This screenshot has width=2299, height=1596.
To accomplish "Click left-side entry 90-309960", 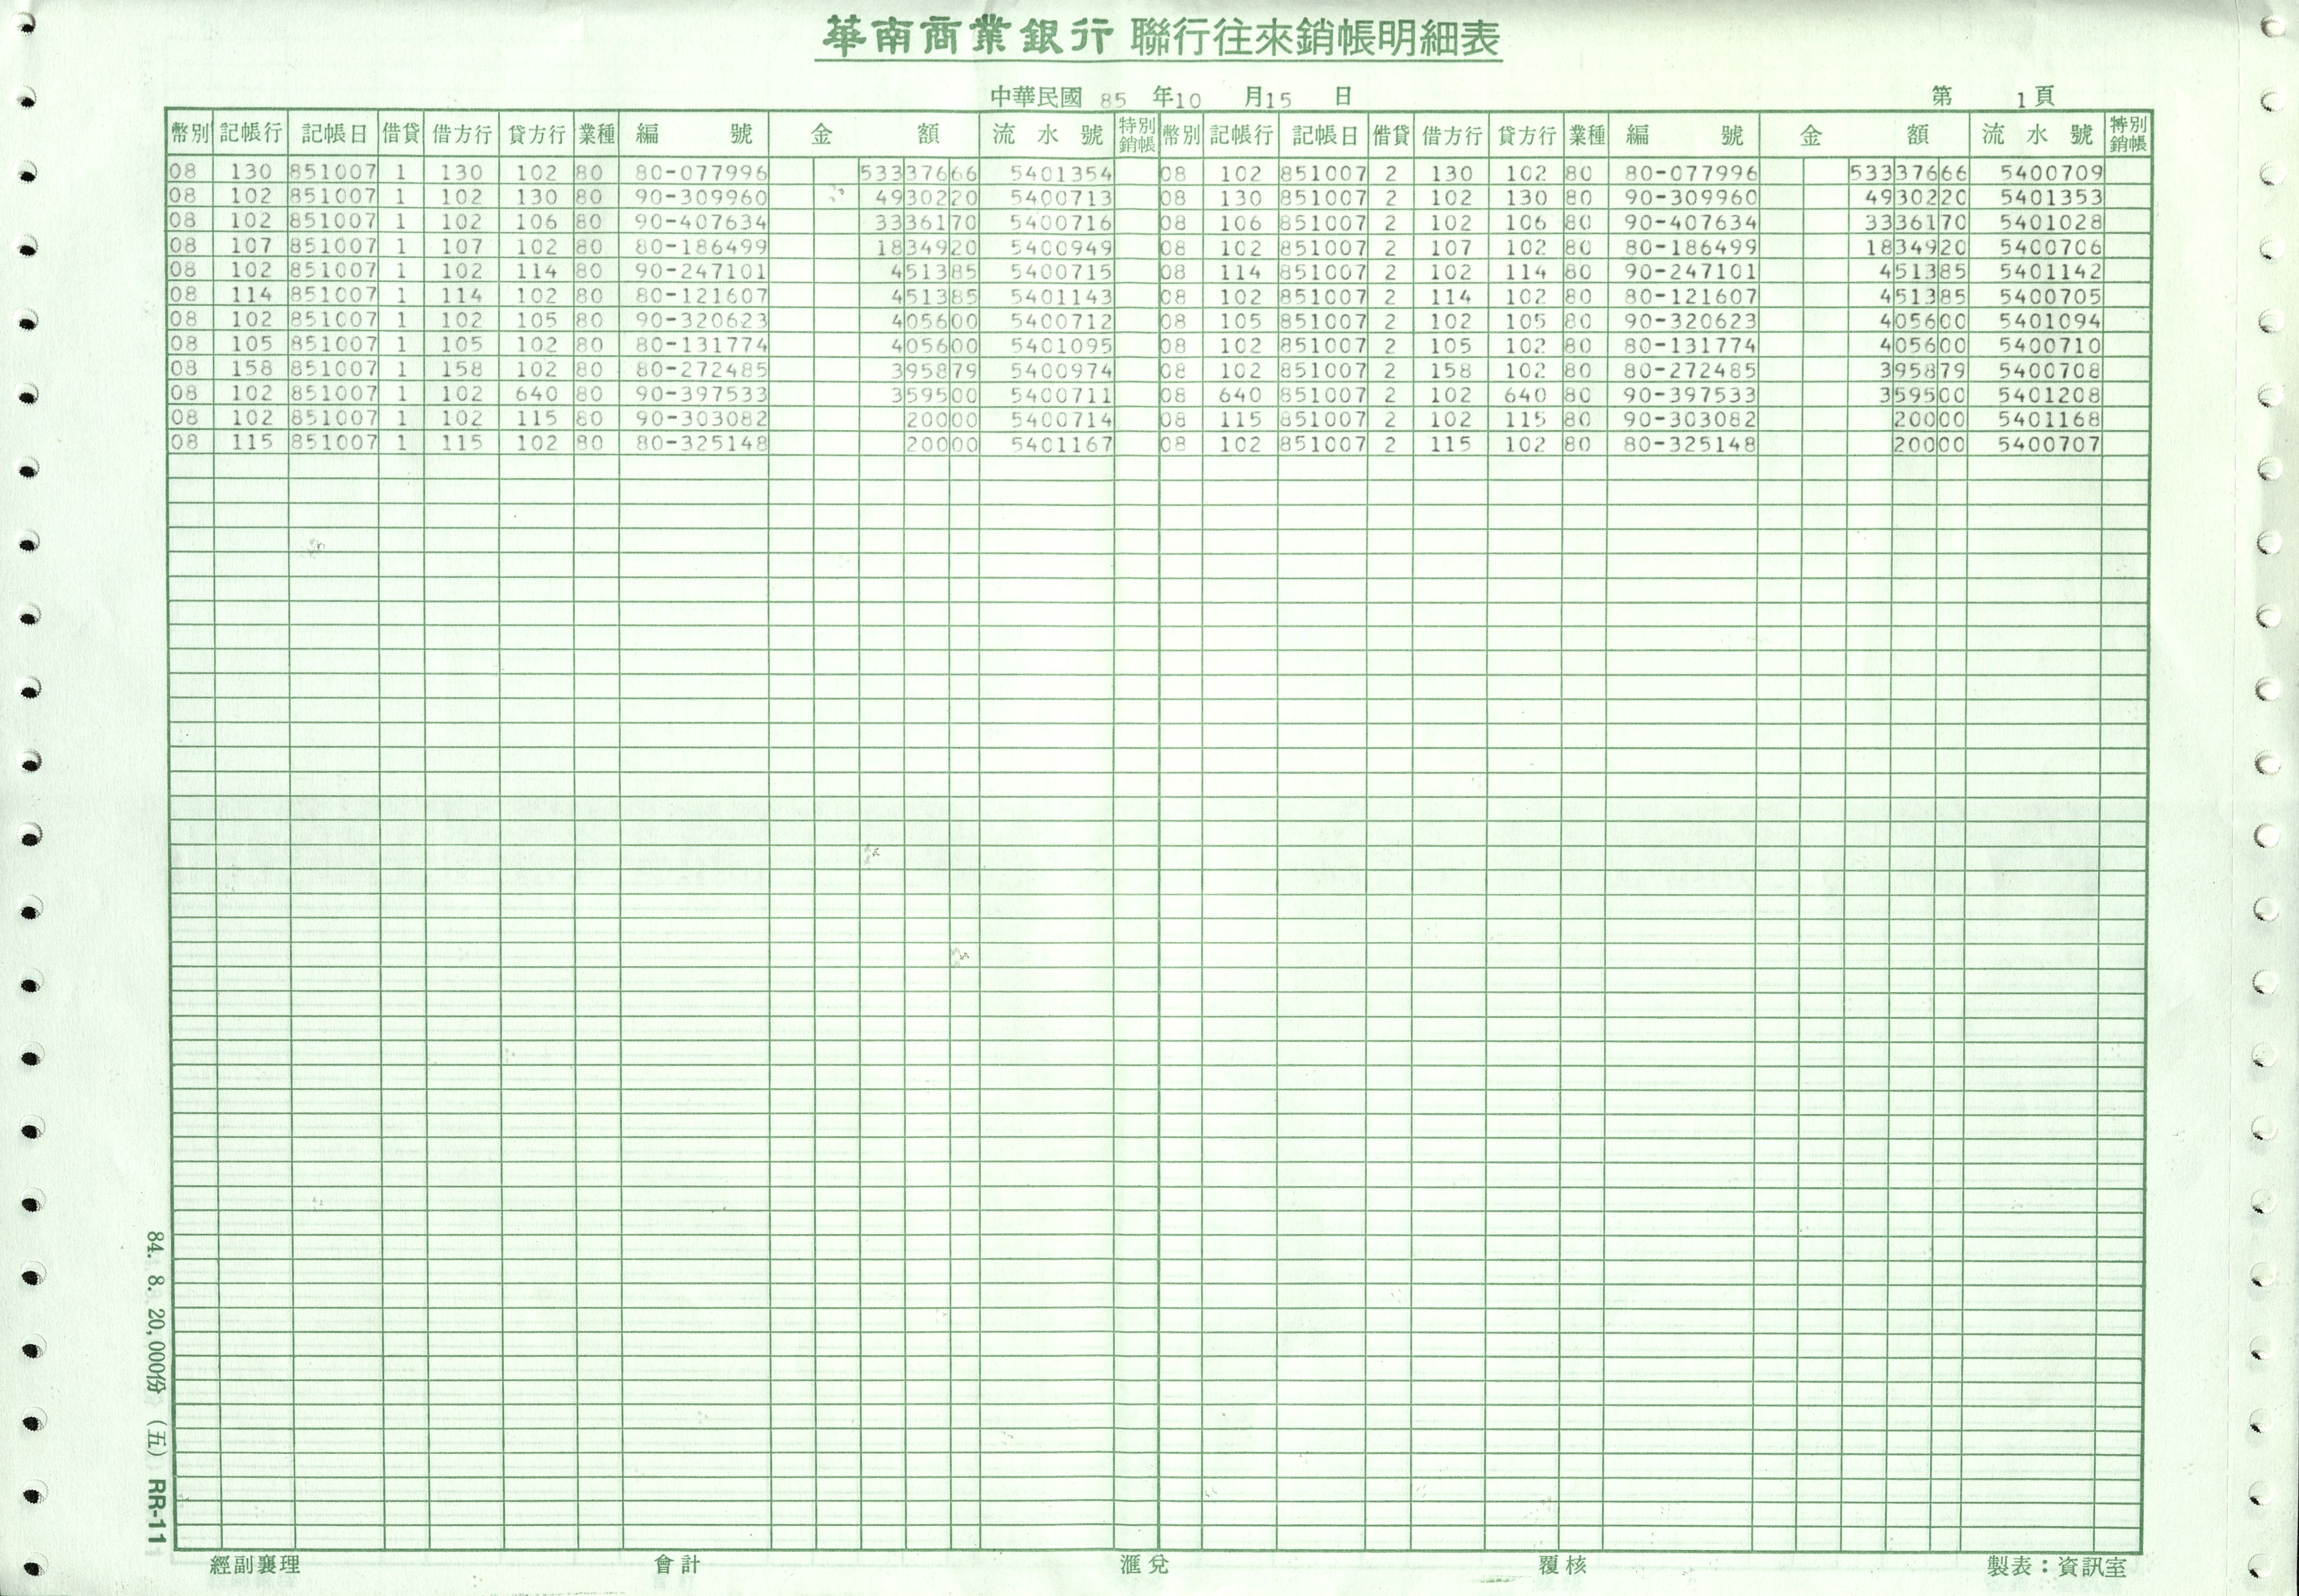I will point(700,198).
